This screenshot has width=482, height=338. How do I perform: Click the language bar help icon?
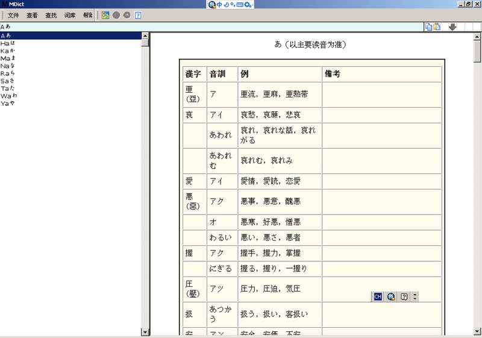[404, 297]
